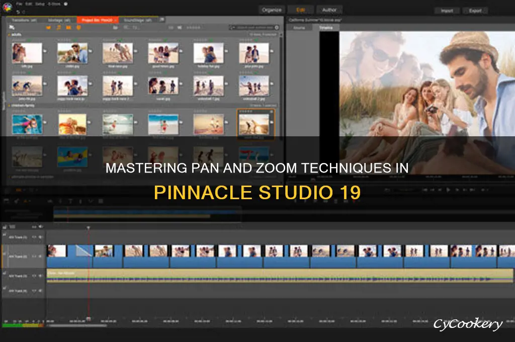Select the first thumbnail in adults section
The width and height of the screenshot is (515, 342).
point(27,53)
